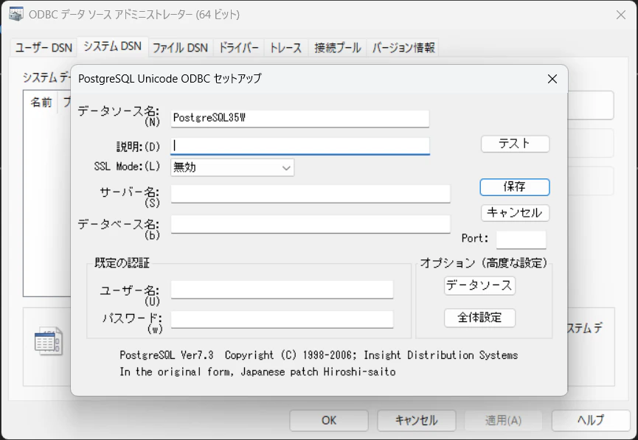Click the ユーザー名 input field
Viewport: 638px width, 440px height.
pyautogui.click(x=282, y=290)
